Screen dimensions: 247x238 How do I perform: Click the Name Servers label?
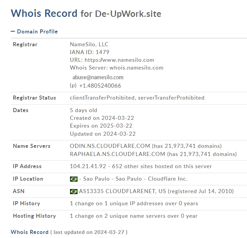(31, 146)
